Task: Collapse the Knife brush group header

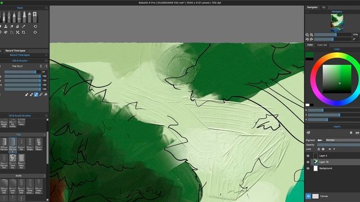Action: click(23, 176)
